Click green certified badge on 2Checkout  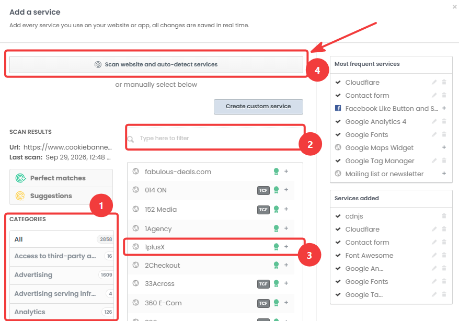[x=276, y=265]
